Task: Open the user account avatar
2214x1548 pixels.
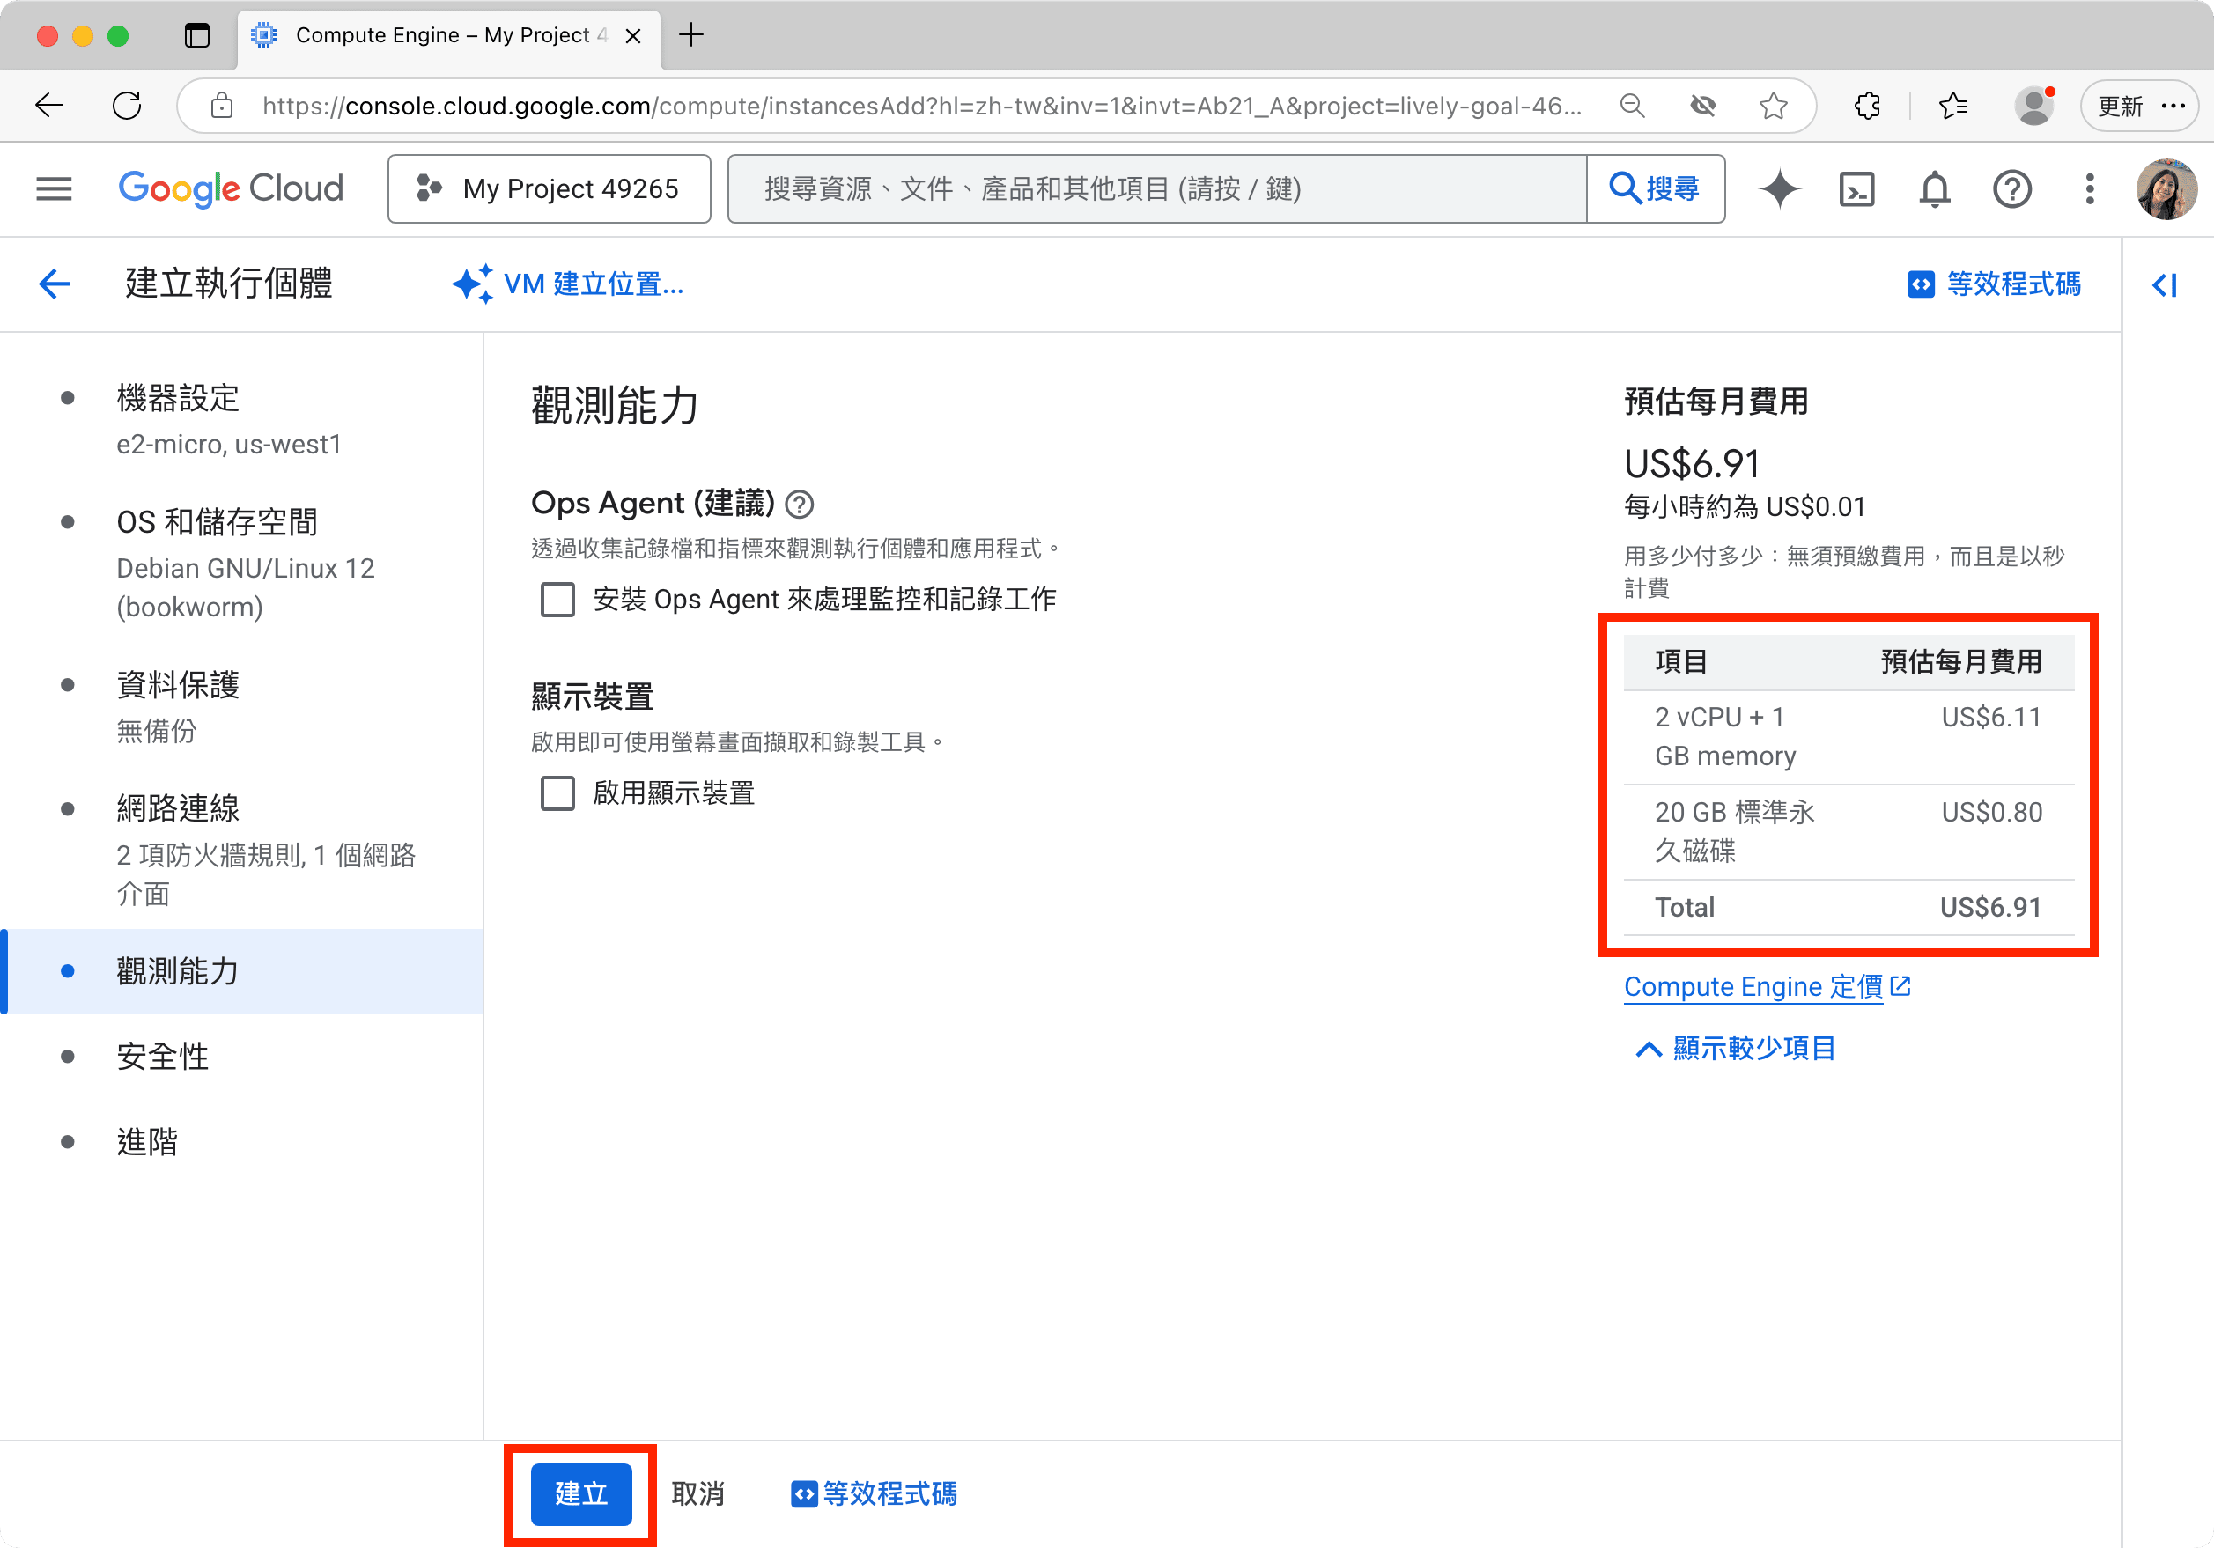Action: click(x=2166, y=189)
